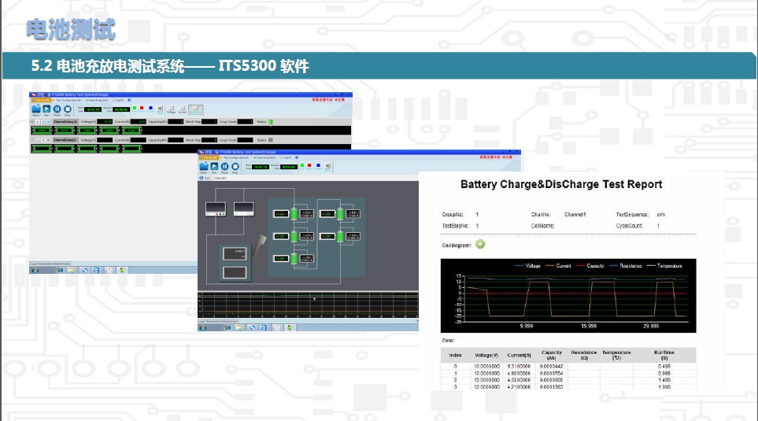Screen dimensions: 758x421
Task: Click the Pause icon in top window toolbar
Action: [x=57, y=109]
